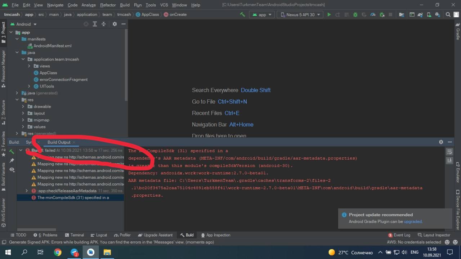Open SDK Manager icon in toolbar

click(438, 14)
